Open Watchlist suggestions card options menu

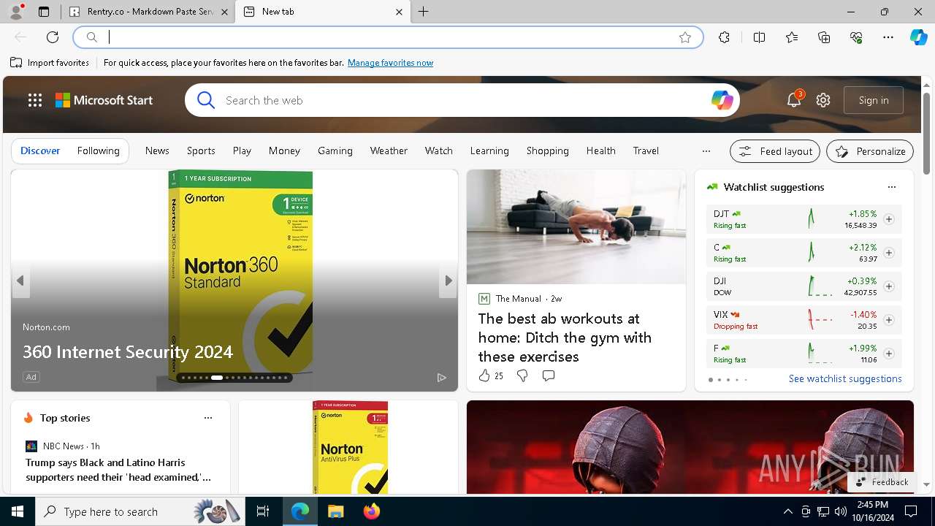pyautogui.click(x=892, y=187)
